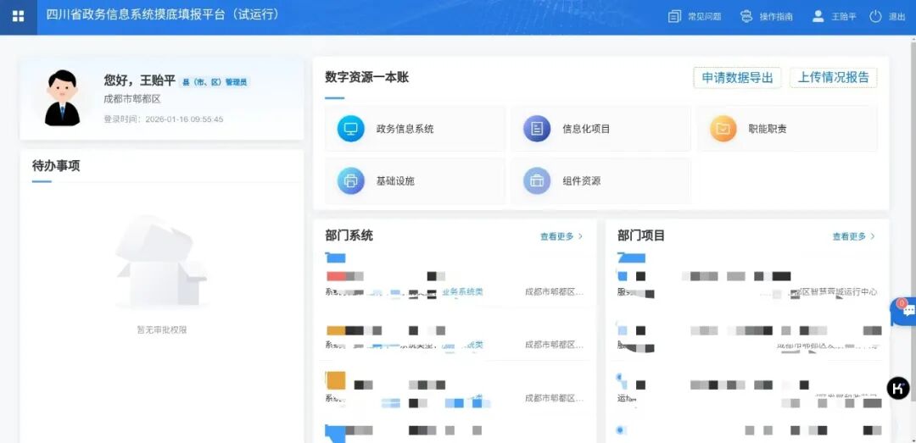Click the black round assistant icon
The width and height of the screenshot is (916, 443).
898,388
